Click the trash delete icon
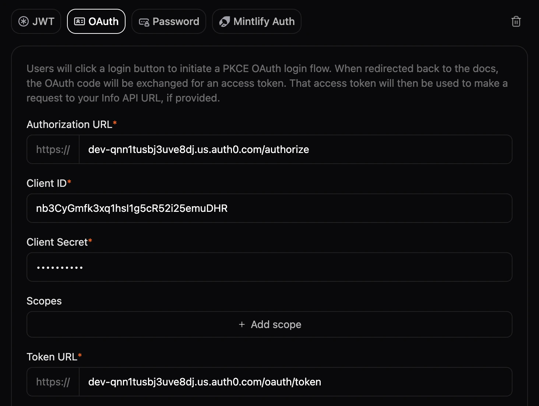Screen dimensions: 539x406 point(516,22)
